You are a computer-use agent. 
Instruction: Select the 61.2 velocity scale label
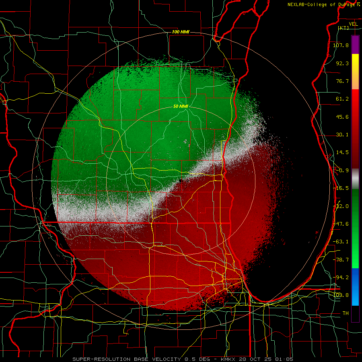click(342, 99)
